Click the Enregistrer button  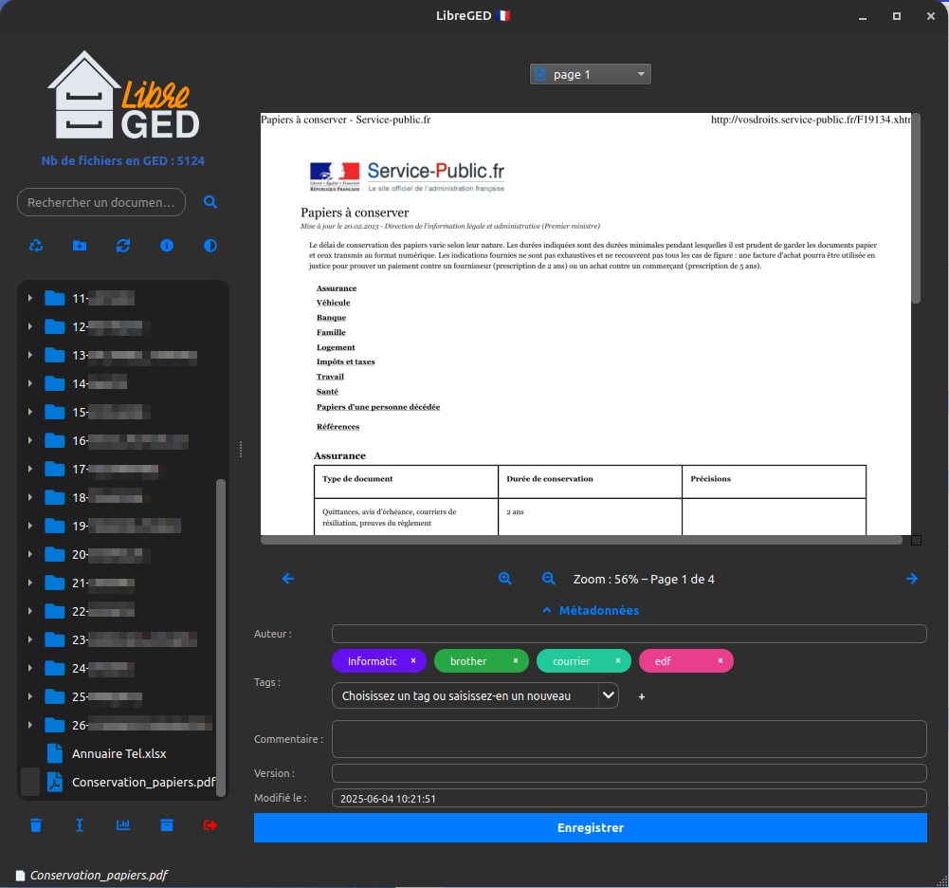tap(590, 827)
